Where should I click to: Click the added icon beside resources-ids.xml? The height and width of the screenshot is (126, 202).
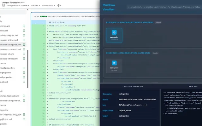24,54
